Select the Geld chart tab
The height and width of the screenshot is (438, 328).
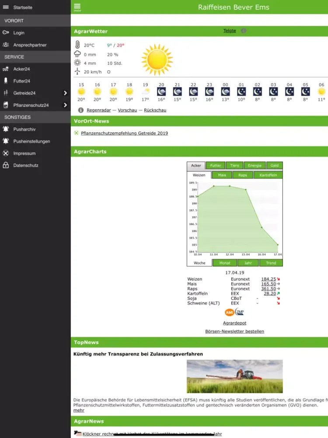(275, 166)
